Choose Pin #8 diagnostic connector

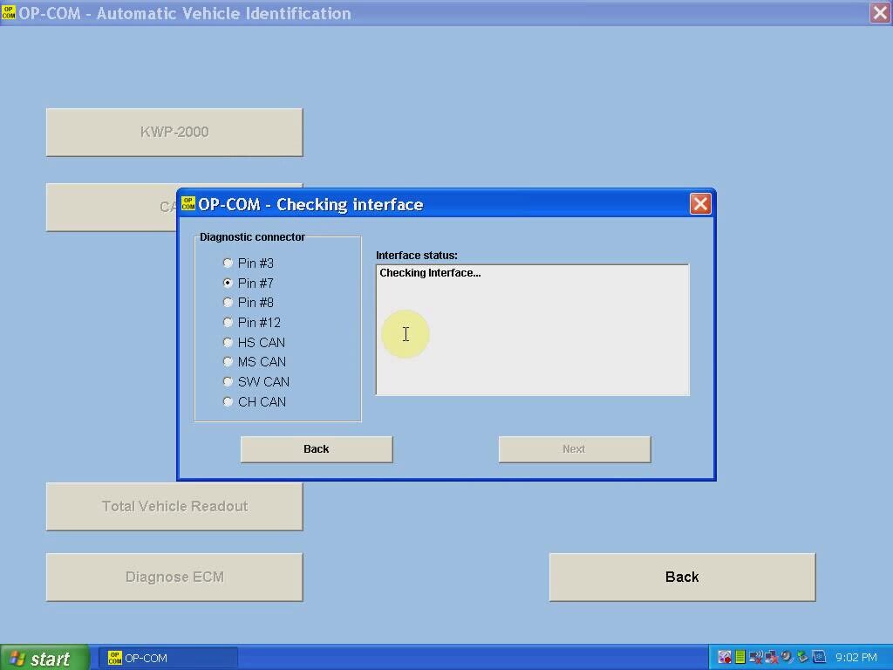click(228, 302)
